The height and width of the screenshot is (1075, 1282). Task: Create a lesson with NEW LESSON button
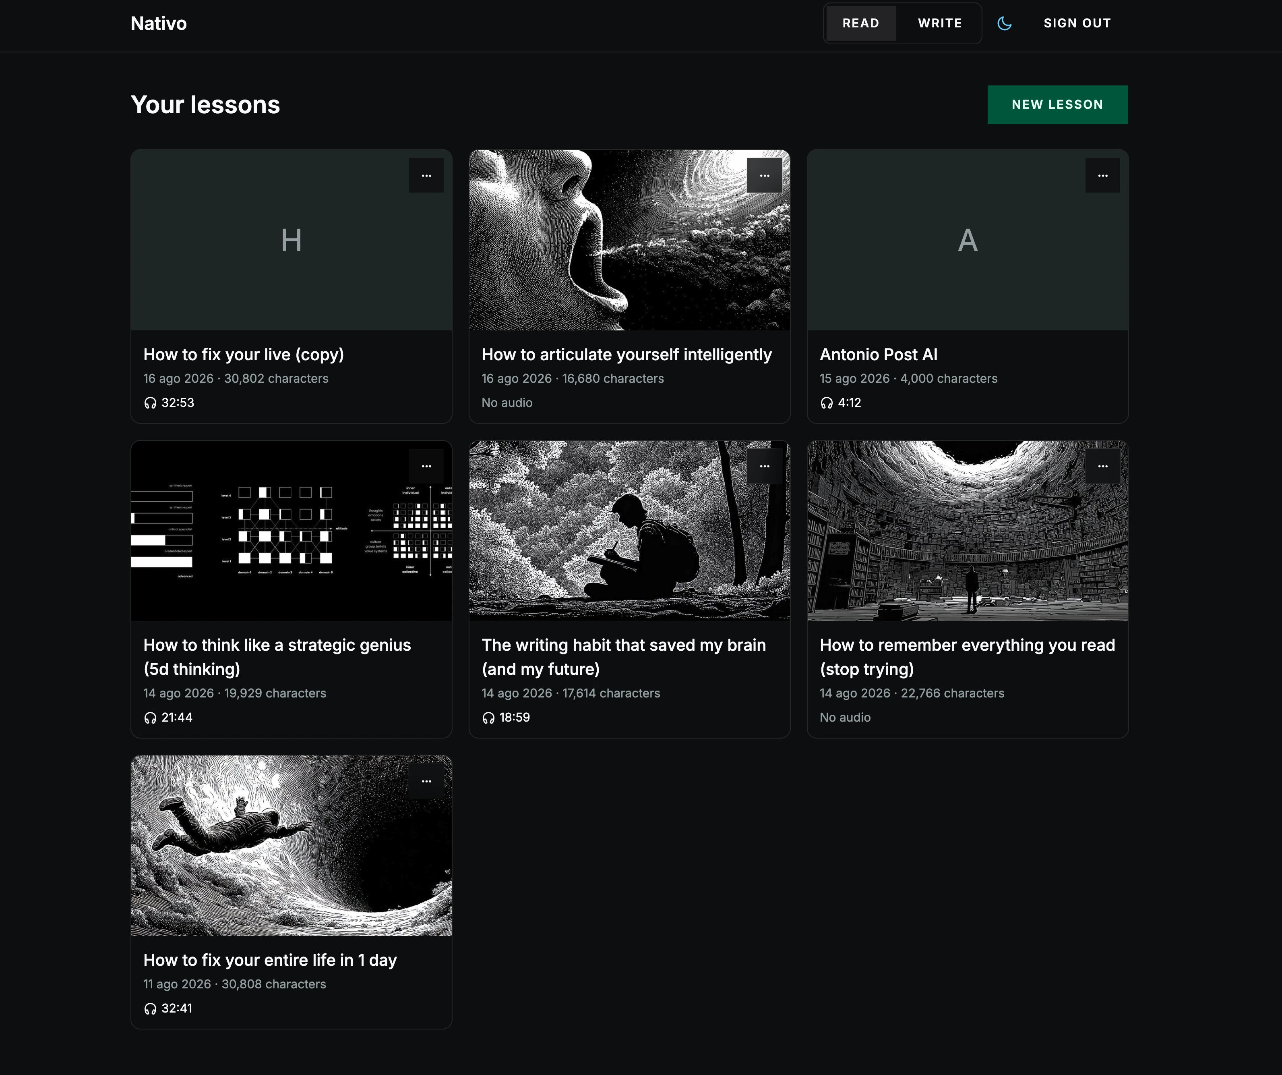click(x=1057, y=104)
